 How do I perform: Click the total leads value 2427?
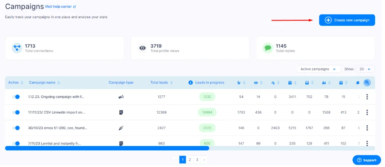tap(161, 128)
